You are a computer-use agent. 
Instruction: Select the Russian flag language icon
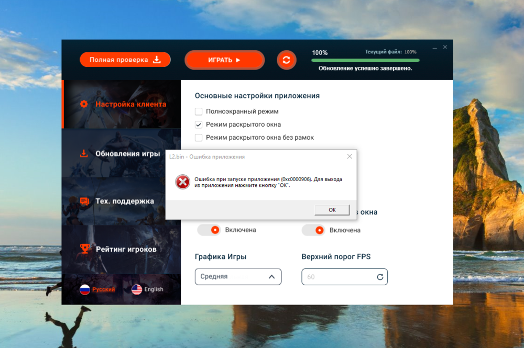(85, 289)
